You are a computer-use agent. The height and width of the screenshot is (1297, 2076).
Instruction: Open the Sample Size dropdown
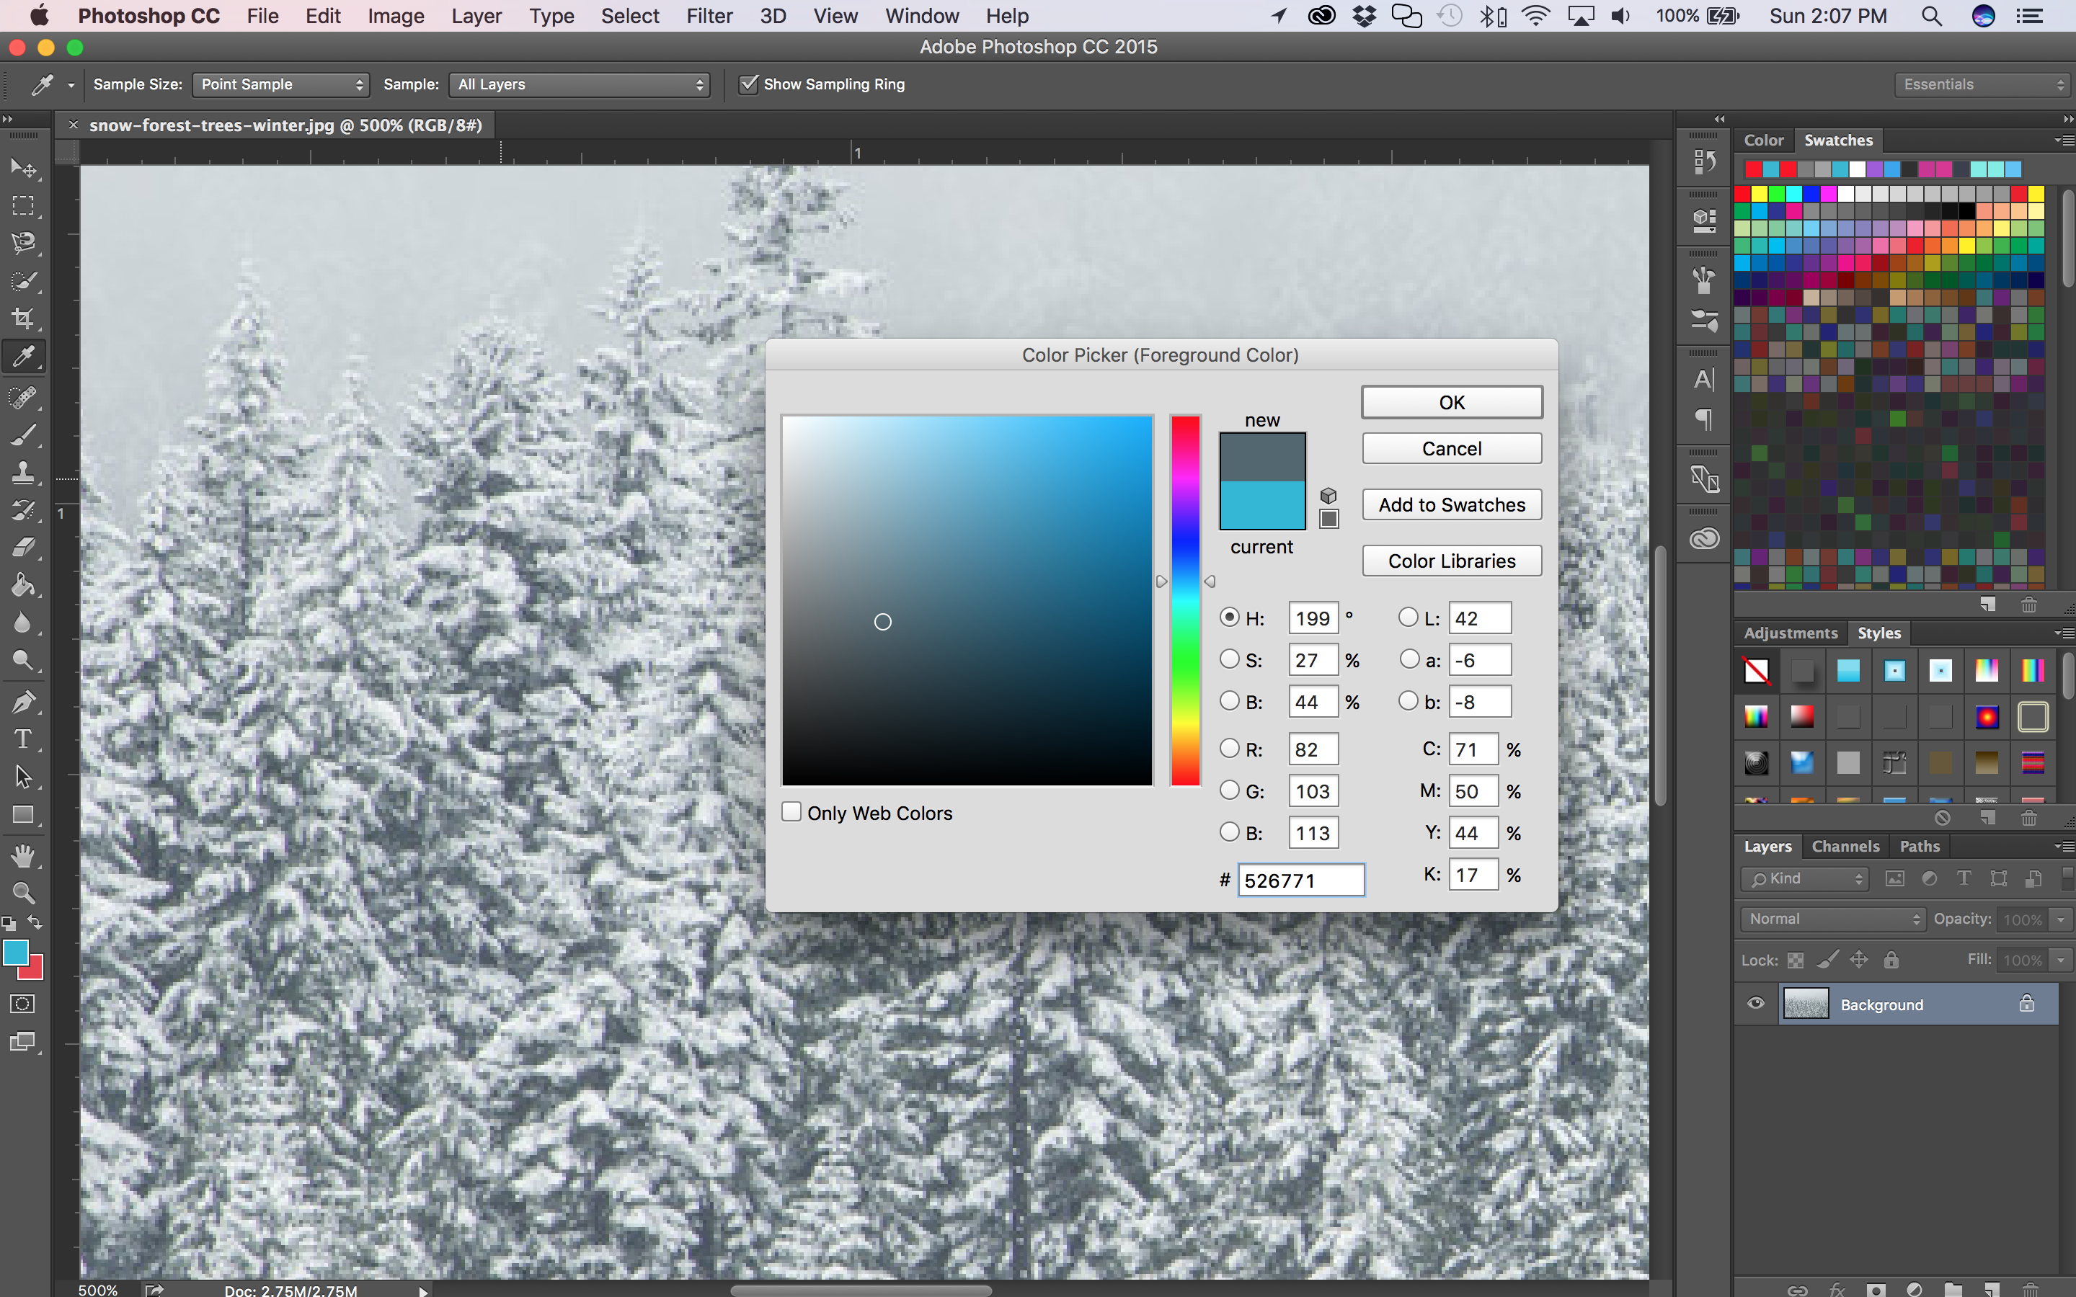[x=280, y=84]
